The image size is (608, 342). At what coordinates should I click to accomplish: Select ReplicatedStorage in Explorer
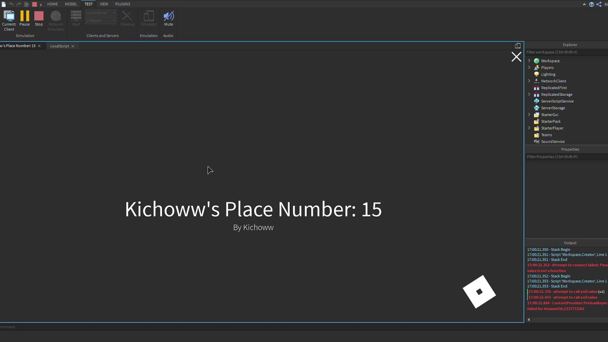pyautogui.click(x=557, y=95)
